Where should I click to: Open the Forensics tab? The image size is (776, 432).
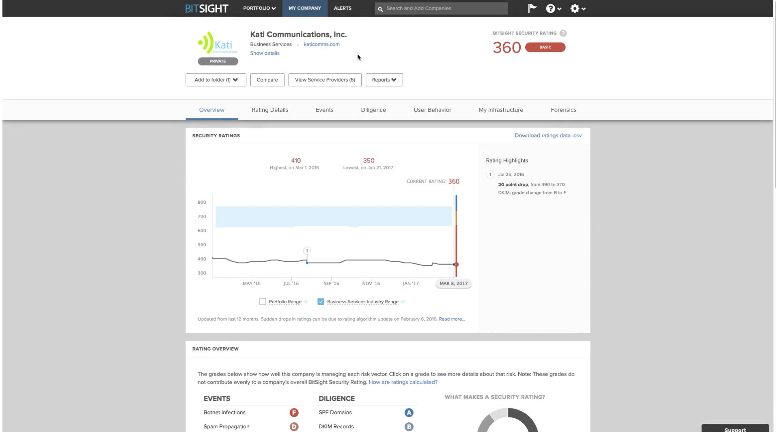tap(563, 110)
